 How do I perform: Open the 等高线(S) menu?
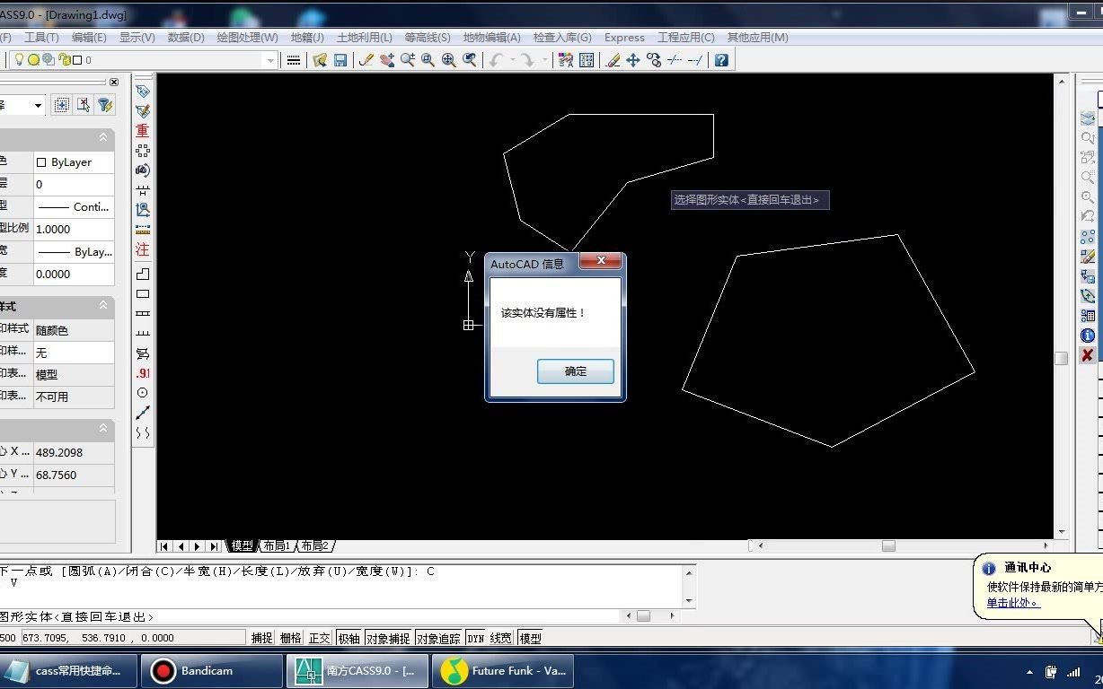pos(428,38)
